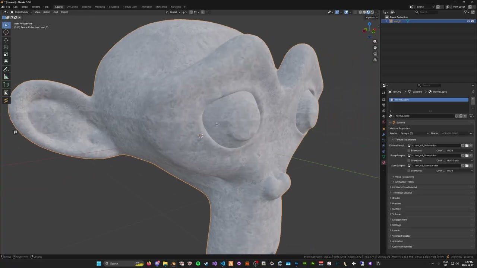The image size is (477, 268).
Task: Open the Object Mode dropdown
Action: coord(21,12)
